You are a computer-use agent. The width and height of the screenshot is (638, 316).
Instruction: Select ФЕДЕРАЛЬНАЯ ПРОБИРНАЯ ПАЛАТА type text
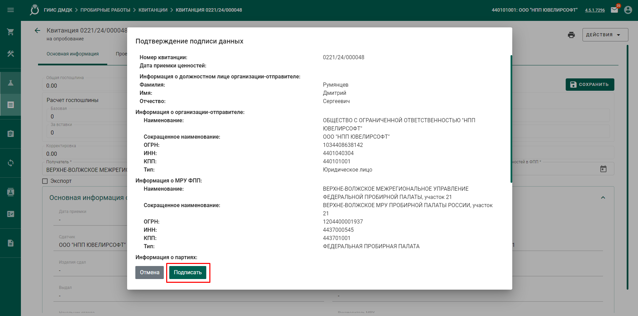pos(371,246)
